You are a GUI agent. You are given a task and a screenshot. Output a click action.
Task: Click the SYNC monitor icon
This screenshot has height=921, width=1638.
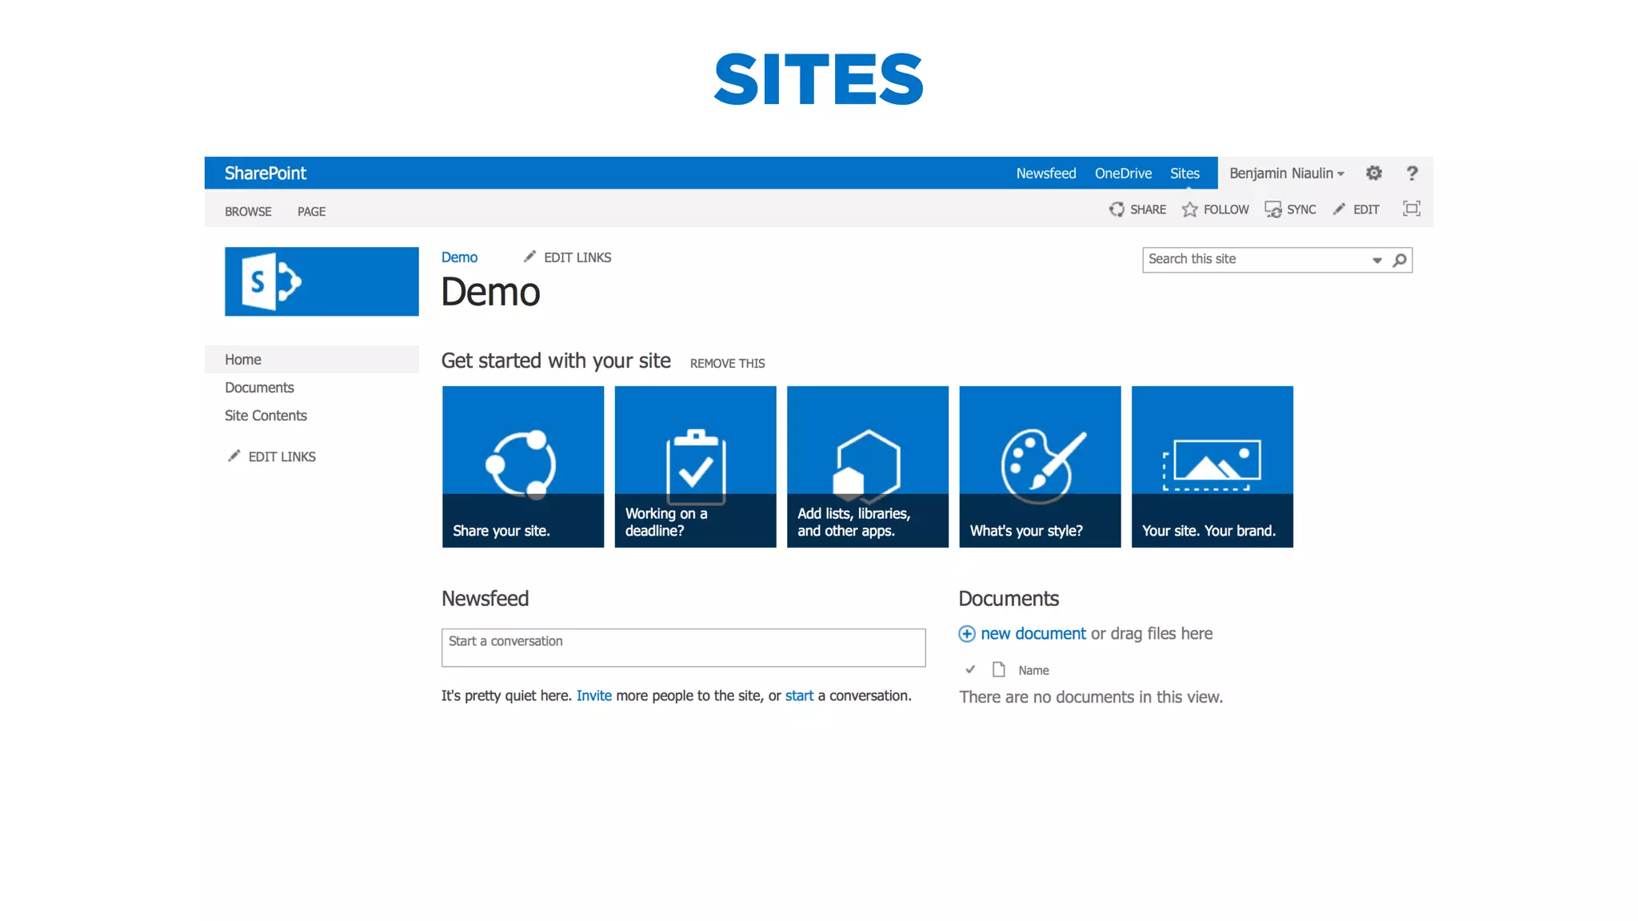1273,209
